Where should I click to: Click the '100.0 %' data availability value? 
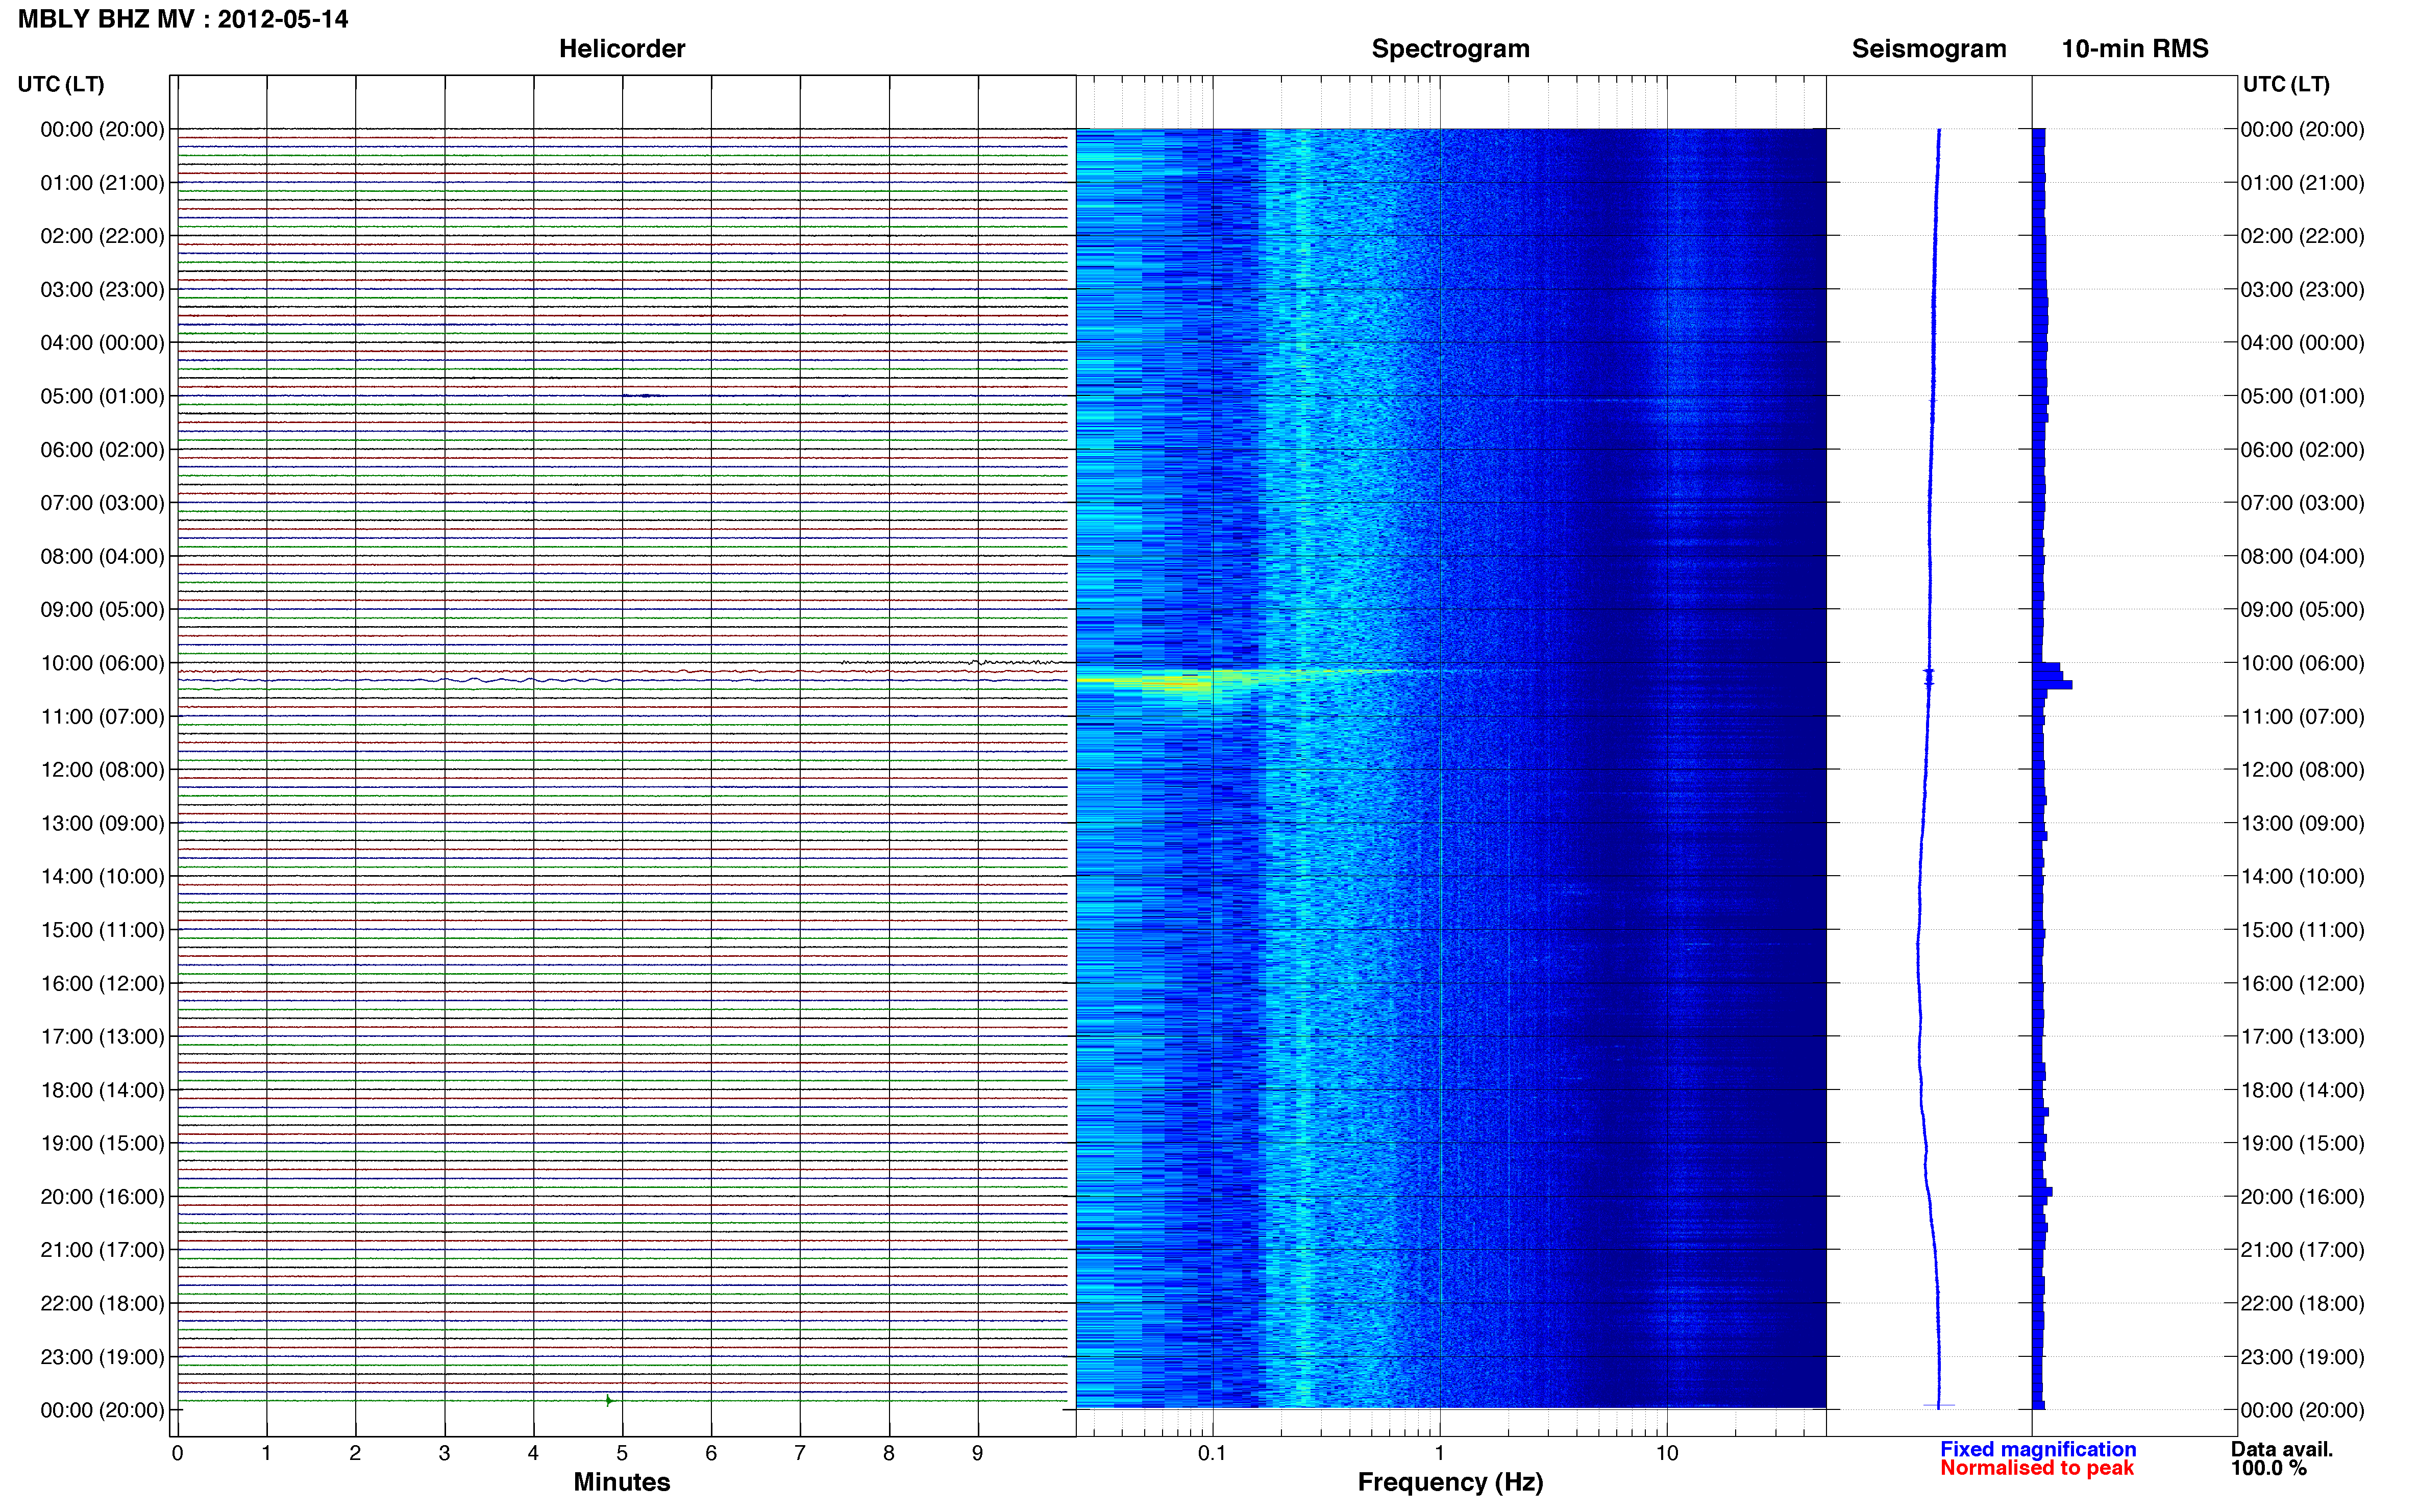click(x=2269, y=1468)
